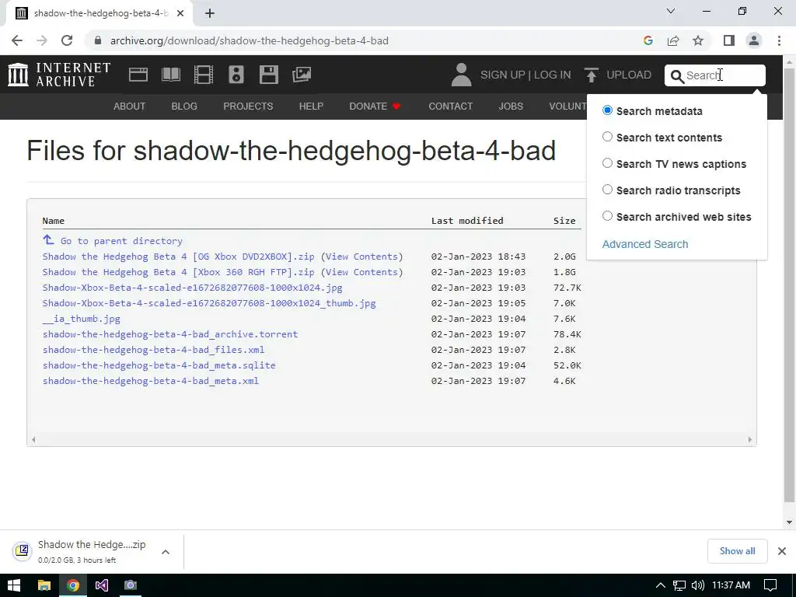Click the Upload arrow icon

click(591, 75)
